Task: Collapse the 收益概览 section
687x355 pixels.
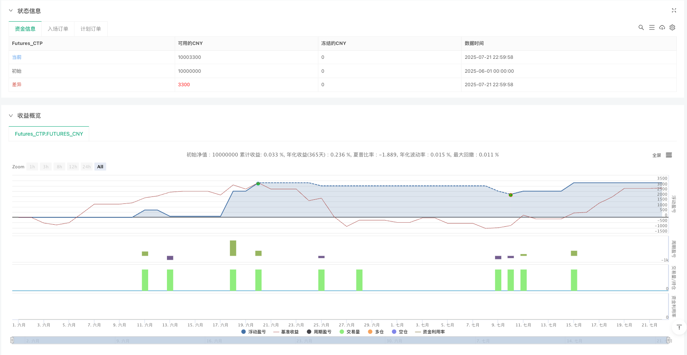Action: [11, 116]
